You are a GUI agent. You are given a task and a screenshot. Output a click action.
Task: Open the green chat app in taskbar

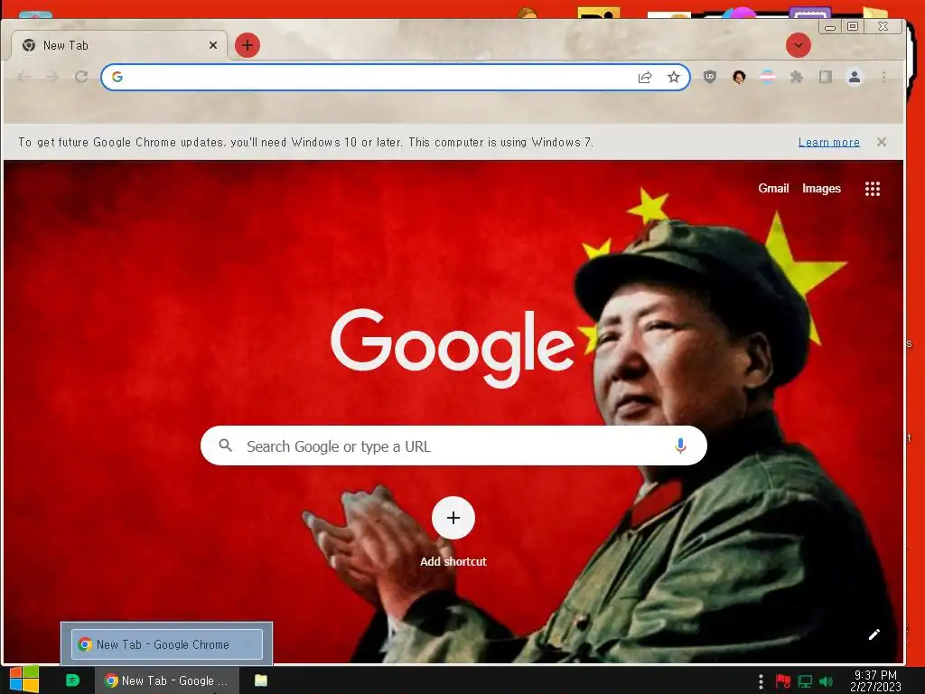click(72, 680)
